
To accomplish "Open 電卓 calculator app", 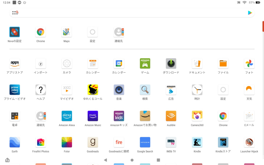I will click(x=15, y=116).
